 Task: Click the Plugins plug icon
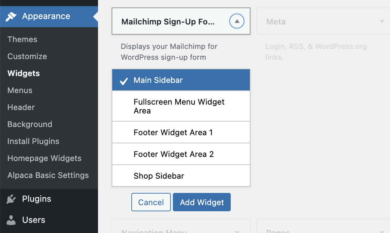10,199
